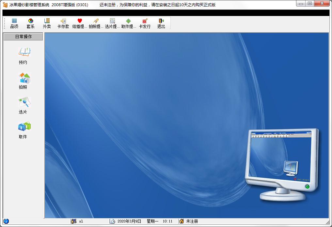Open the 品项 toolbar item
The image size is (332, 227).
pyautogui.click(x=14, y=23)
